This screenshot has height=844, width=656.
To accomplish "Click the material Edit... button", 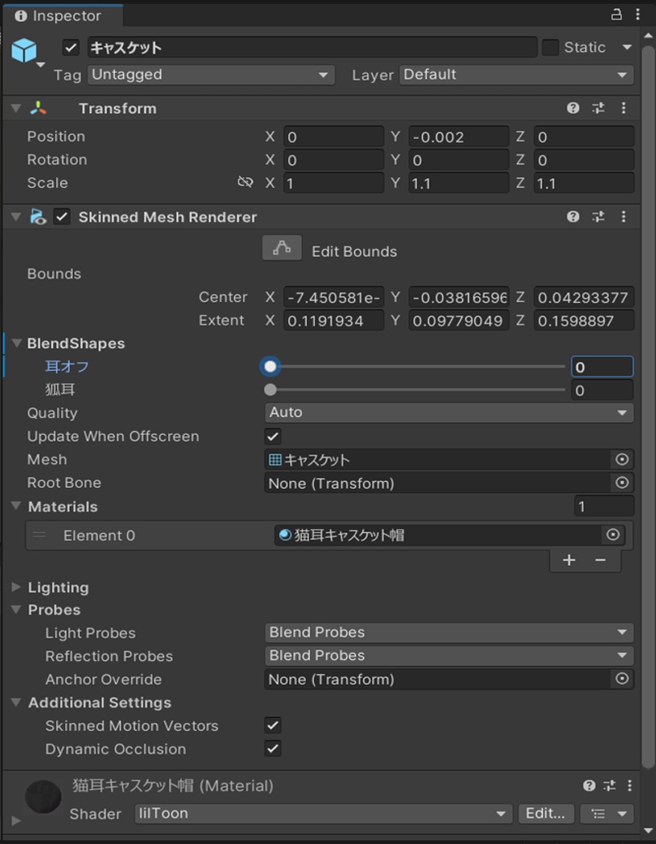I will (x=546, y=814).
